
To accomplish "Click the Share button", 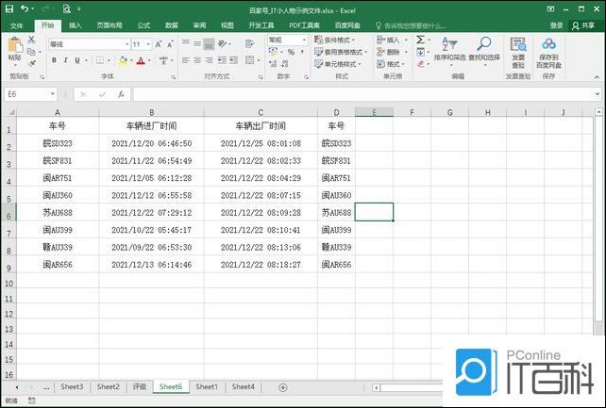I will [x=583, y=25].
